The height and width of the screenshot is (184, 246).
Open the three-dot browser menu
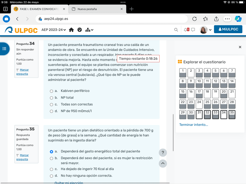pyautogui.click(x=227, y=19)
